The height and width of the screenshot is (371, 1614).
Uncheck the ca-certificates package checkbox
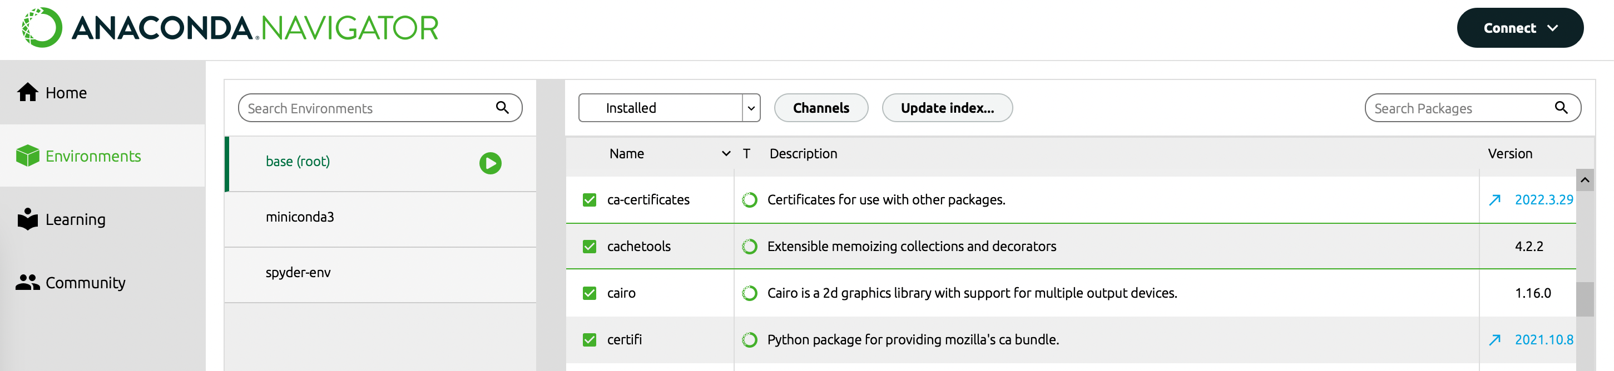589,199
